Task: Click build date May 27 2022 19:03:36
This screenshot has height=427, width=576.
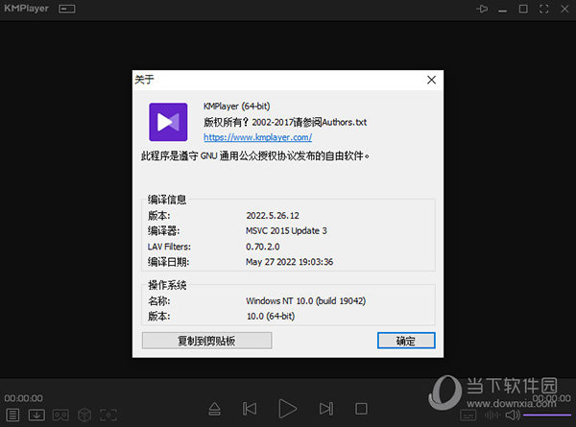Action: (x=290, y=262)
